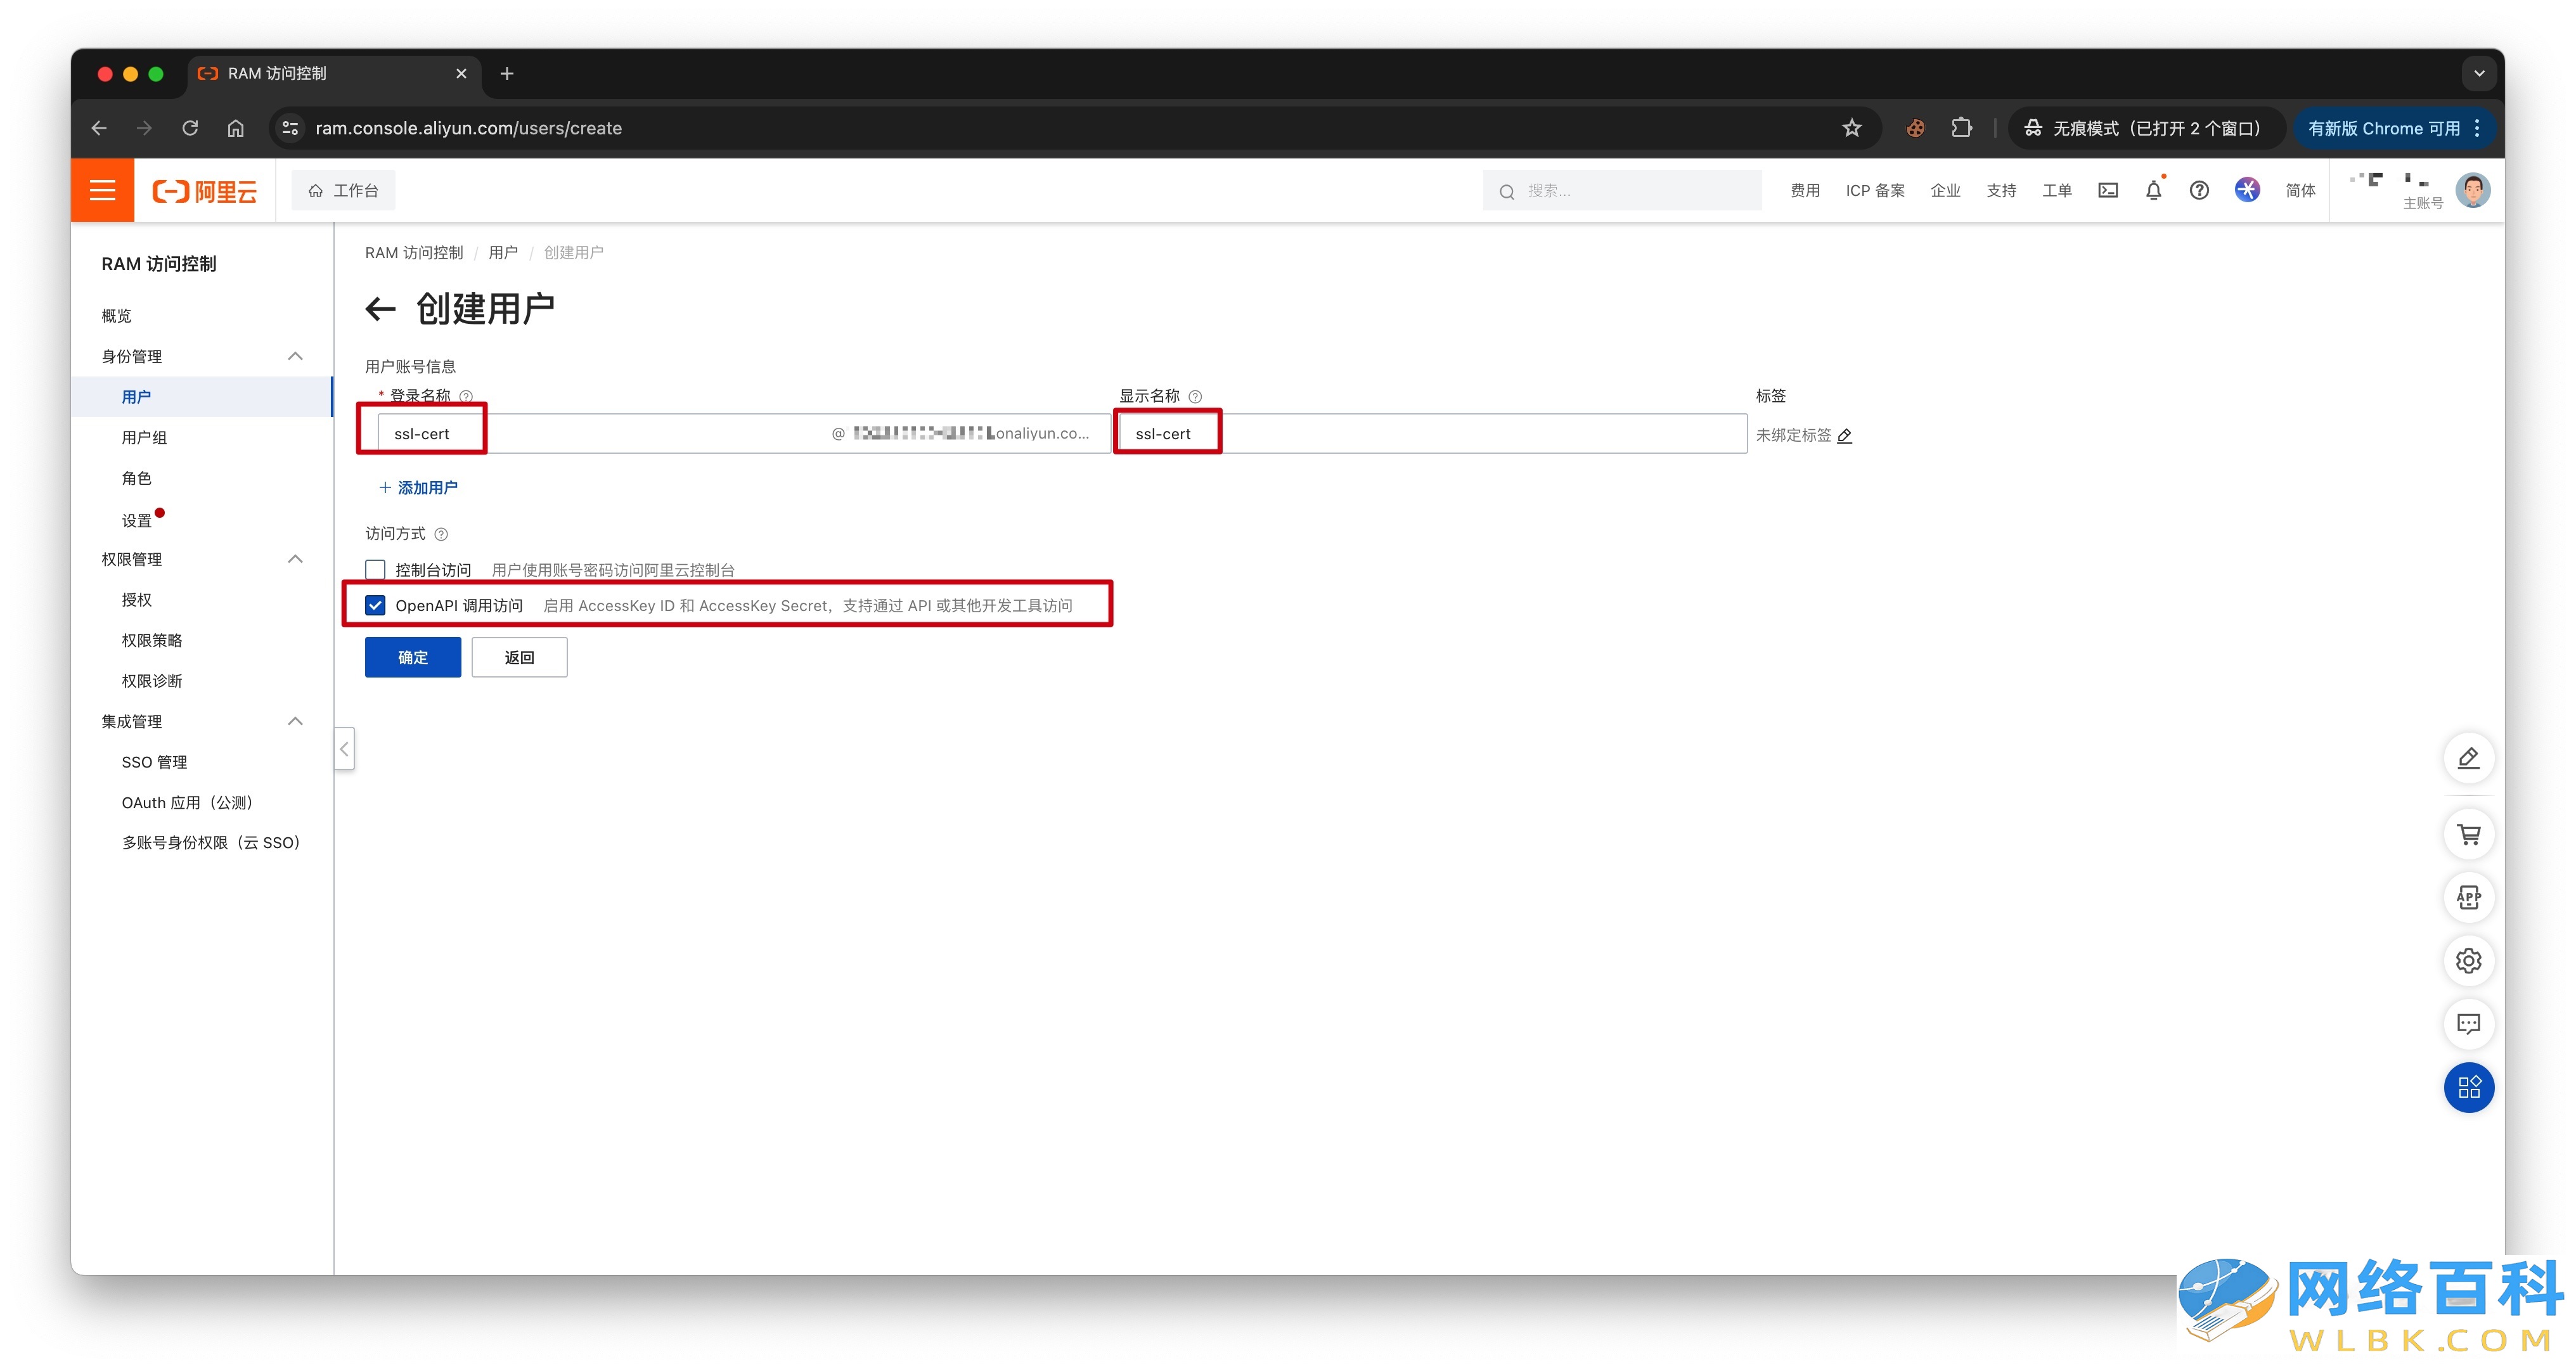
Task: Open the notification bell icon
Action: pos(2153,190)
